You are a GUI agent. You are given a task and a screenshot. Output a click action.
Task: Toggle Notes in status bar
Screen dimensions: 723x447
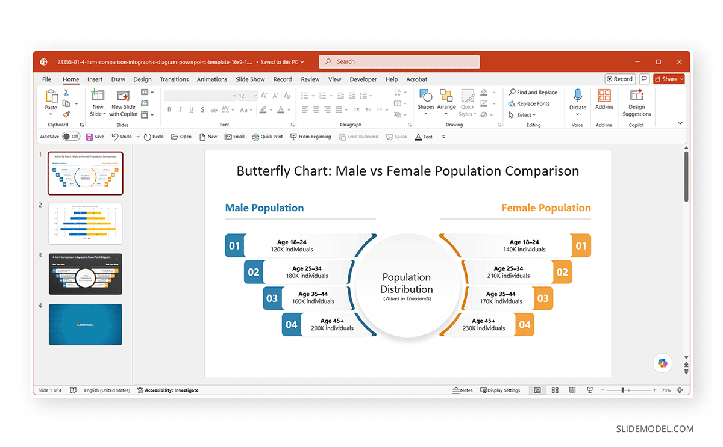point(463,390)
